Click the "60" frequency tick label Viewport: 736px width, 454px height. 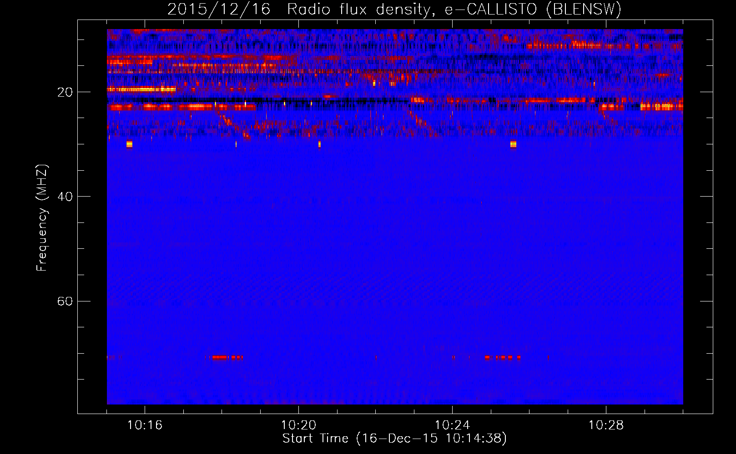[x=65, y=301]
